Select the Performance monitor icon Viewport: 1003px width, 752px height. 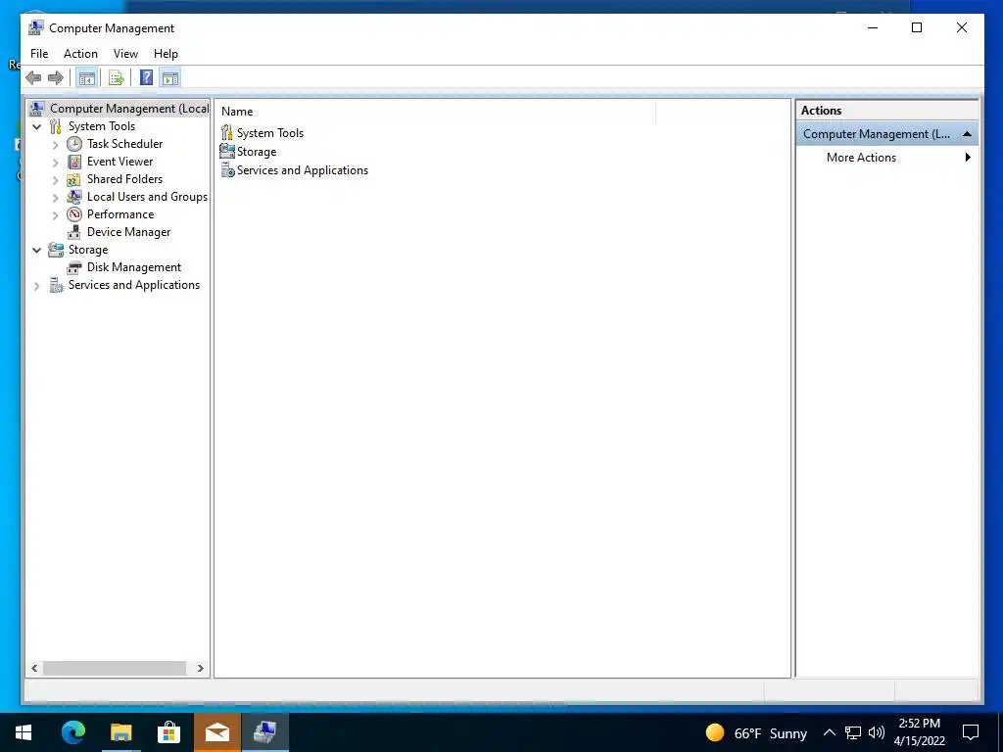tap(74, 214)
